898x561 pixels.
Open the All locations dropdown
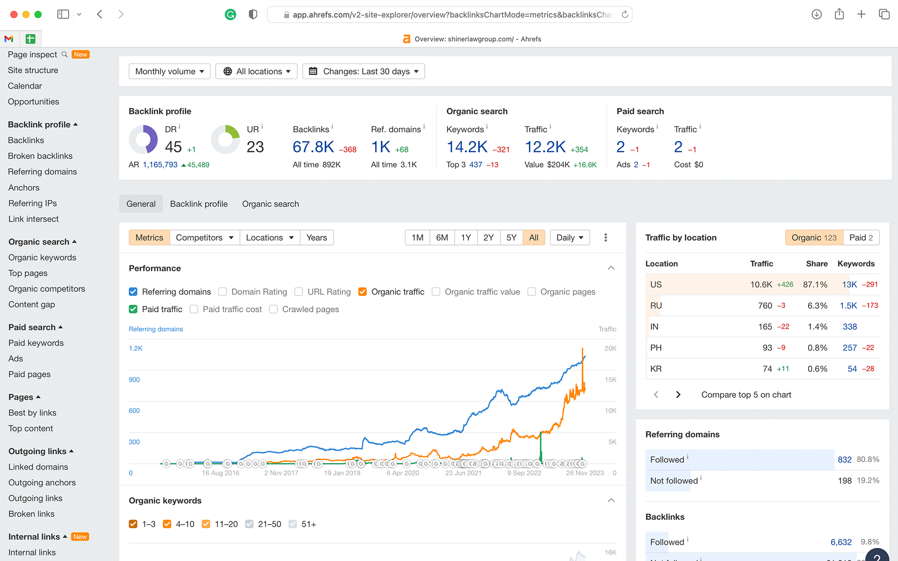[x=256, y=71]
